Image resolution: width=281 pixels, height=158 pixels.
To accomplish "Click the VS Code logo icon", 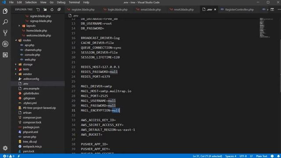I will point(4,2).
